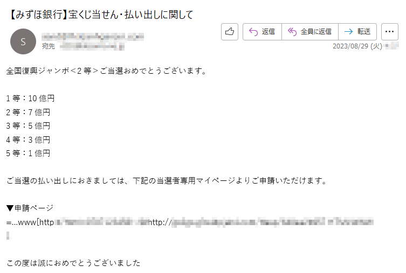Select the blurred sender email address
Viewport: 406px width, 273px height.
93,37
